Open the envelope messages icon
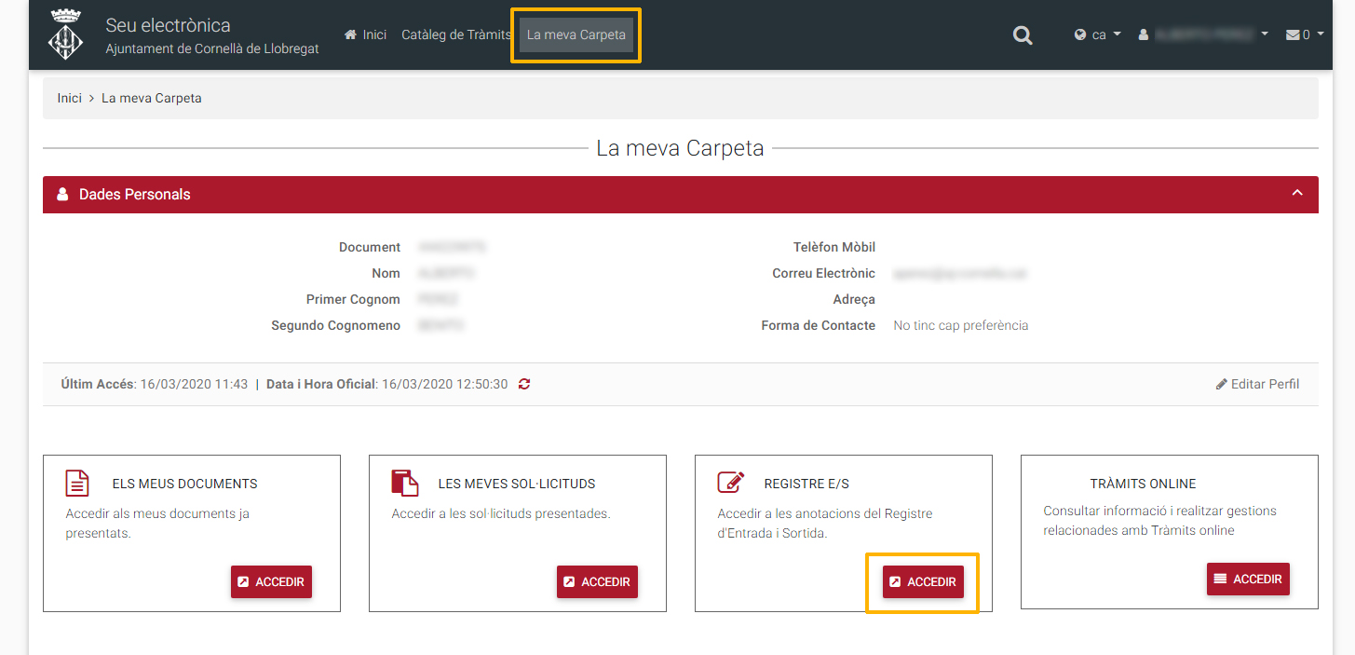The height and width of the screenshot is (655, 1355). click(x=1293, y=35)
